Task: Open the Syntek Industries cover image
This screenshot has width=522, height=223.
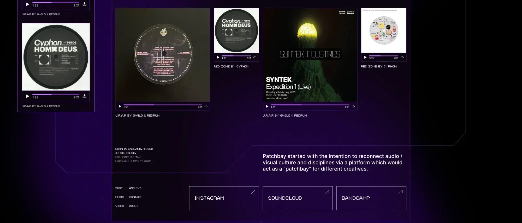Action: pyautogui.click(x=310, y=55)
